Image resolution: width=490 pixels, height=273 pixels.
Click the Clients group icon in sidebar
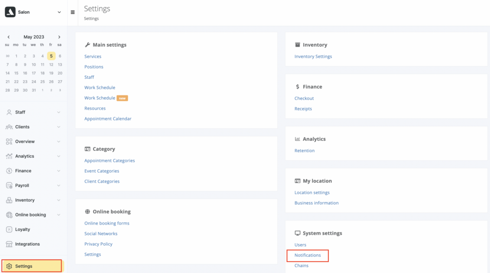click(x=9, y=127)
